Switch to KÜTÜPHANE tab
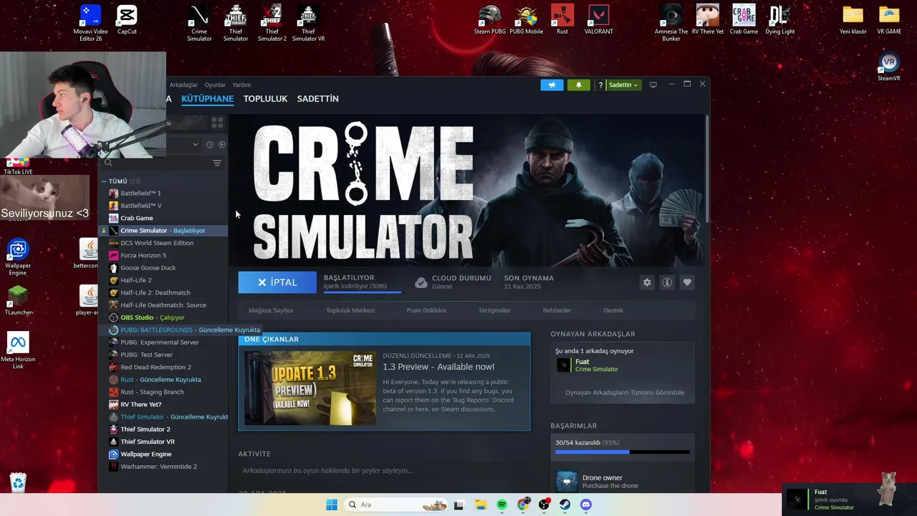 click(x=207, y=99)
